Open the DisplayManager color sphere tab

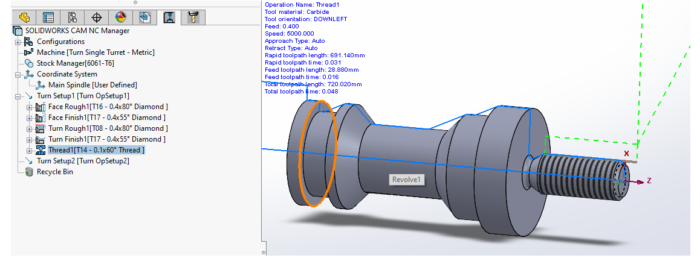coord(120,17)
